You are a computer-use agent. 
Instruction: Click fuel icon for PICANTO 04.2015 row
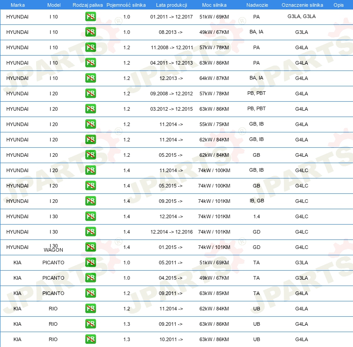pos(90,278)
